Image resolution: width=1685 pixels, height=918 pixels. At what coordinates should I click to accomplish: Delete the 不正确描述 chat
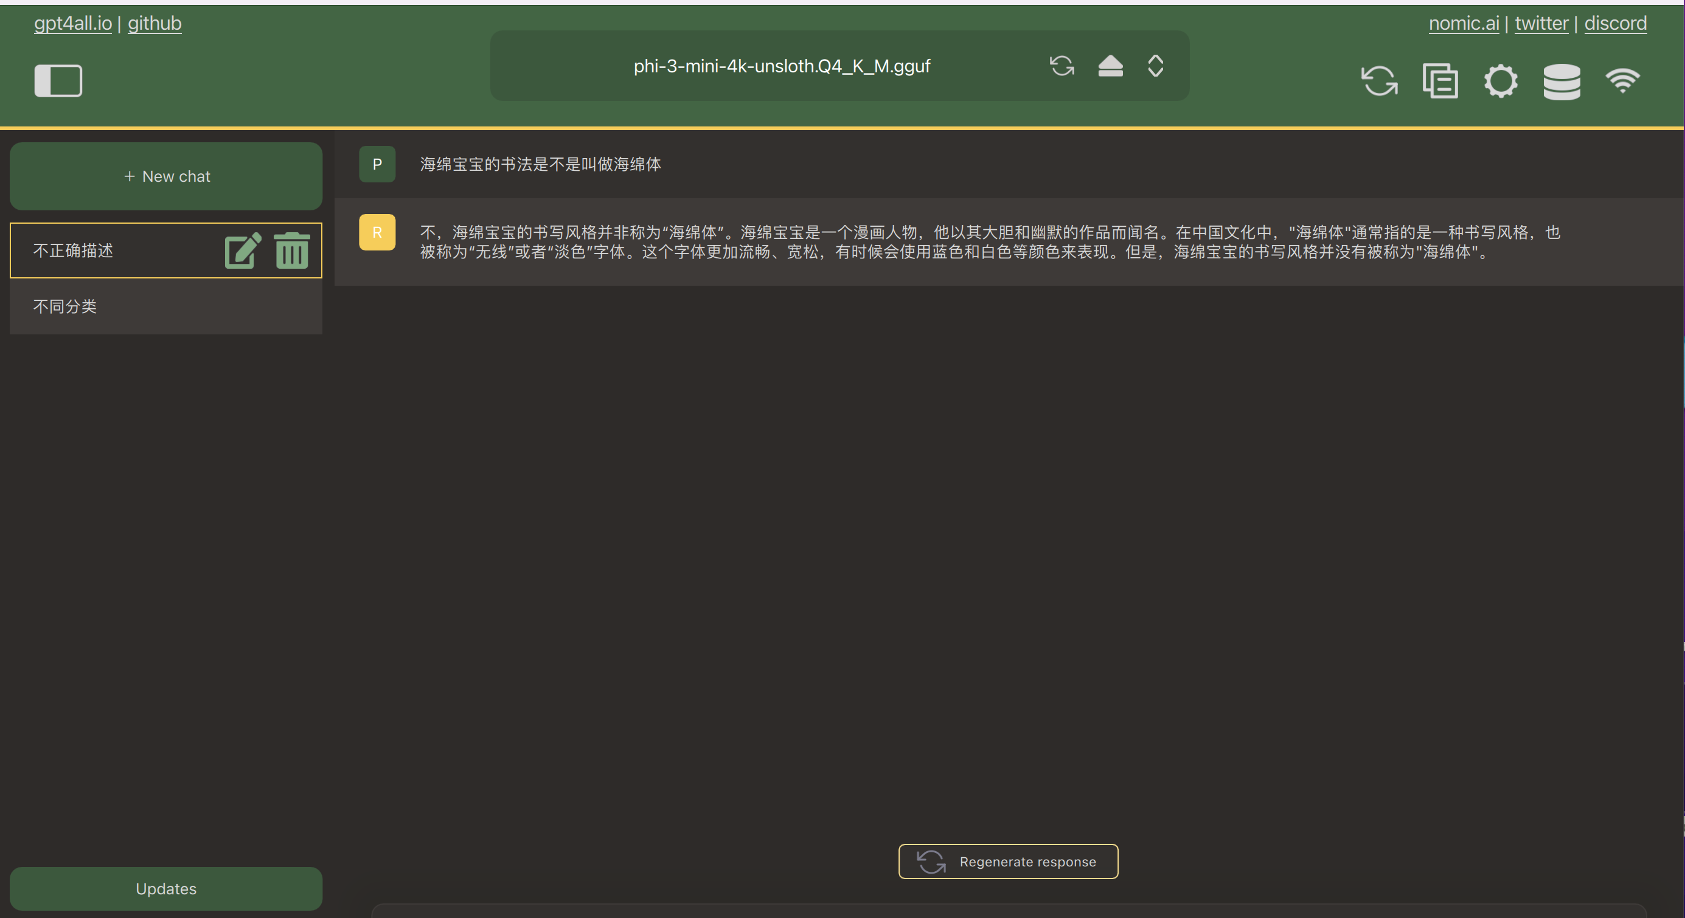(292, 250)
